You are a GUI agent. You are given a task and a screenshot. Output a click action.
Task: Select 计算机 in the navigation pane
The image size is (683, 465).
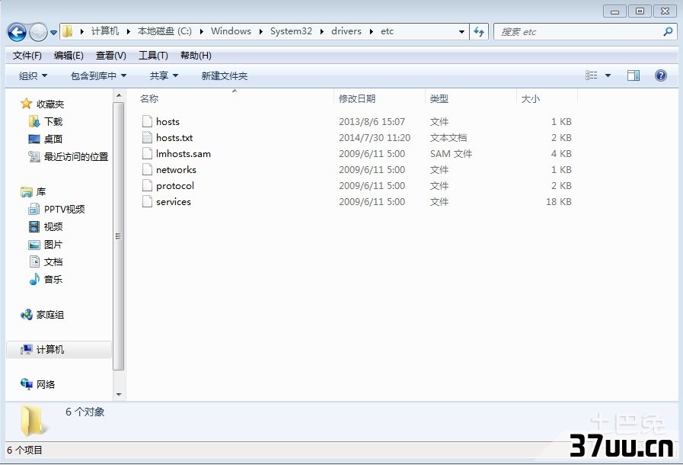[x=59, y=349]
